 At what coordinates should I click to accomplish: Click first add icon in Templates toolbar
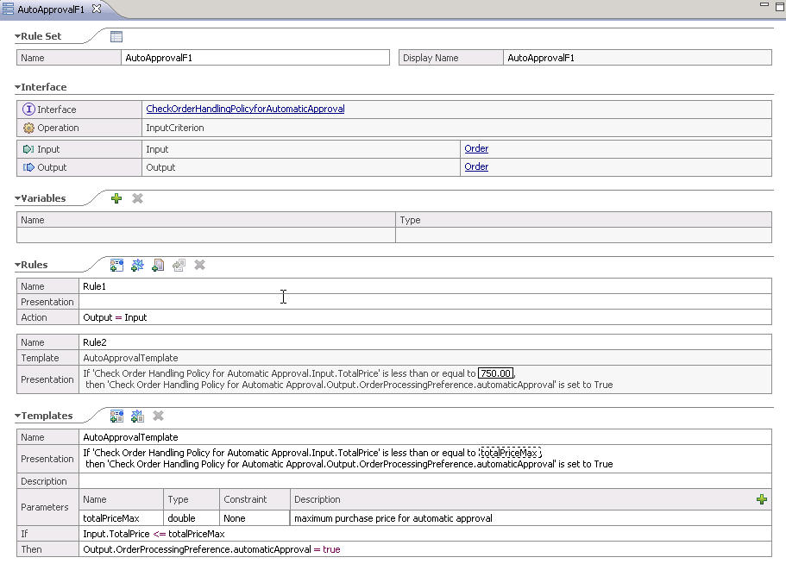click(x=116, y=417)
